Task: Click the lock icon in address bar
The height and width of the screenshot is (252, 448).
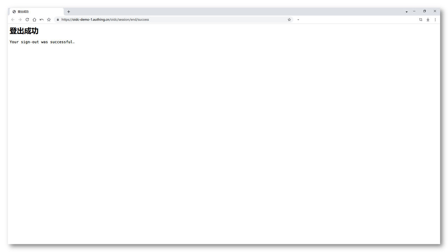Action: pos(58,20)
